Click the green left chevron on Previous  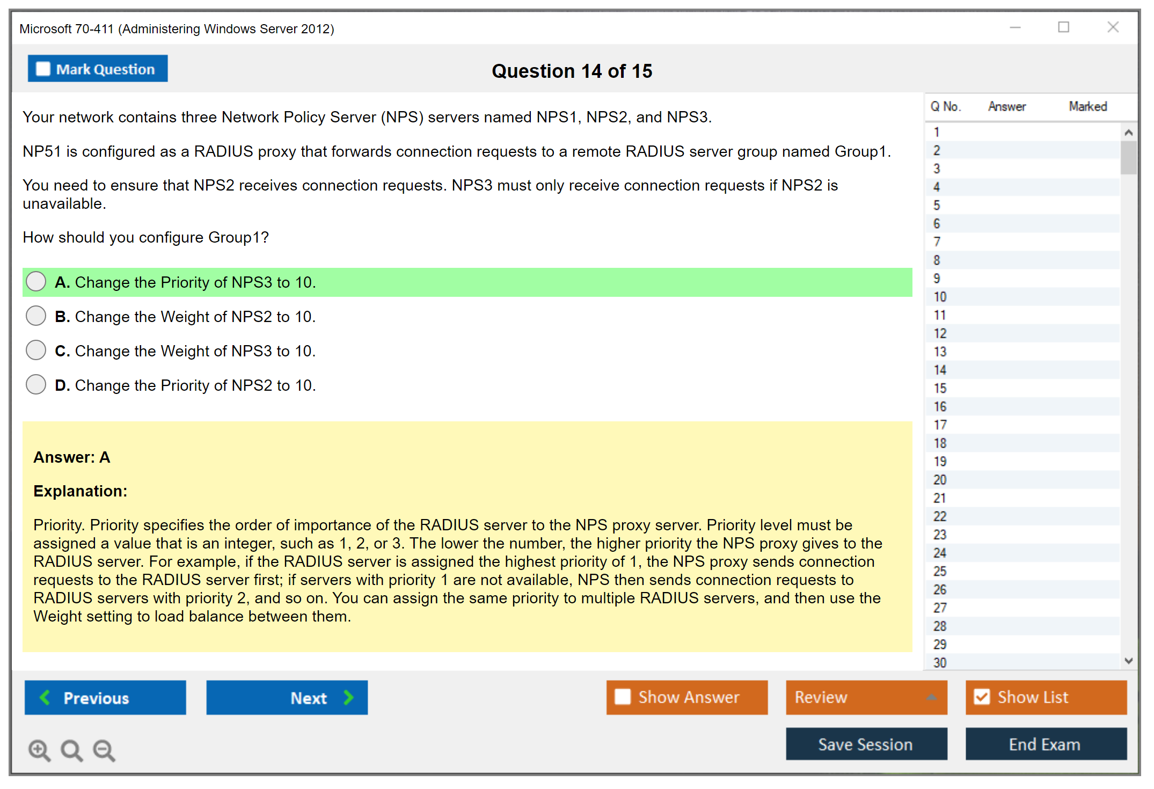(45, 697)
